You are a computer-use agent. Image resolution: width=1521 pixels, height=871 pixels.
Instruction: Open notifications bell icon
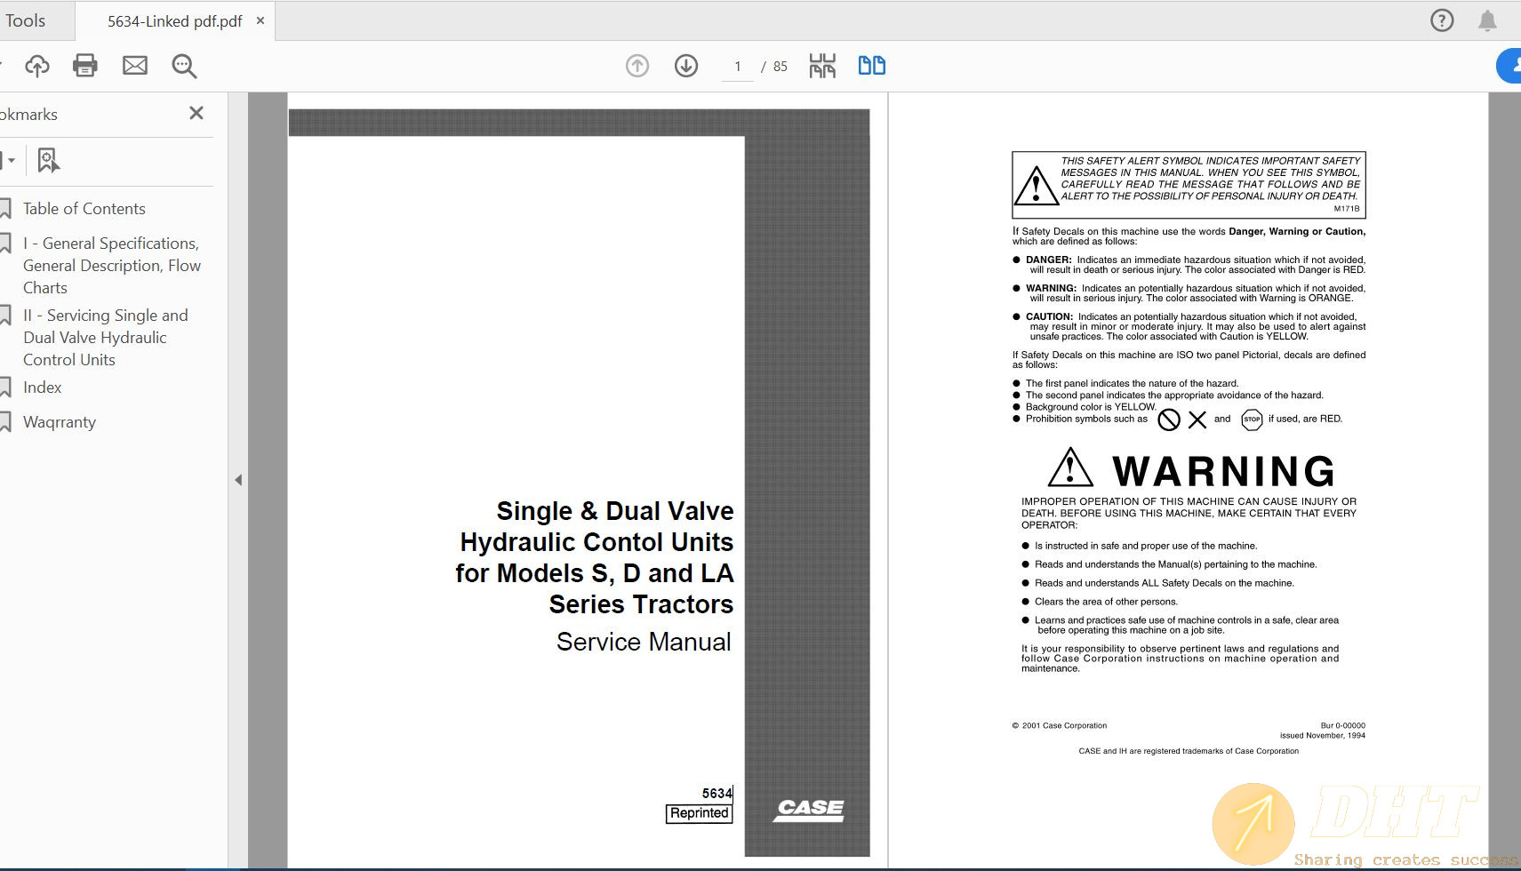[x=1487, y=20]
